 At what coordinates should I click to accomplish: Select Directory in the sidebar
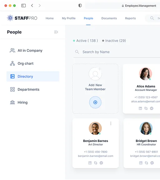tap(33, 76)
